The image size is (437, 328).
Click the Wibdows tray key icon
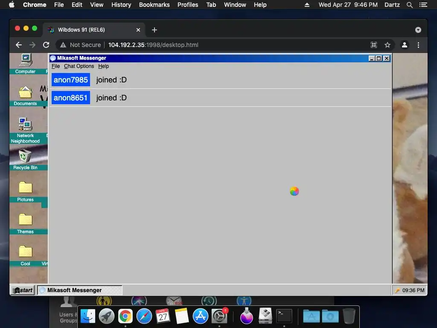(397, 290)
